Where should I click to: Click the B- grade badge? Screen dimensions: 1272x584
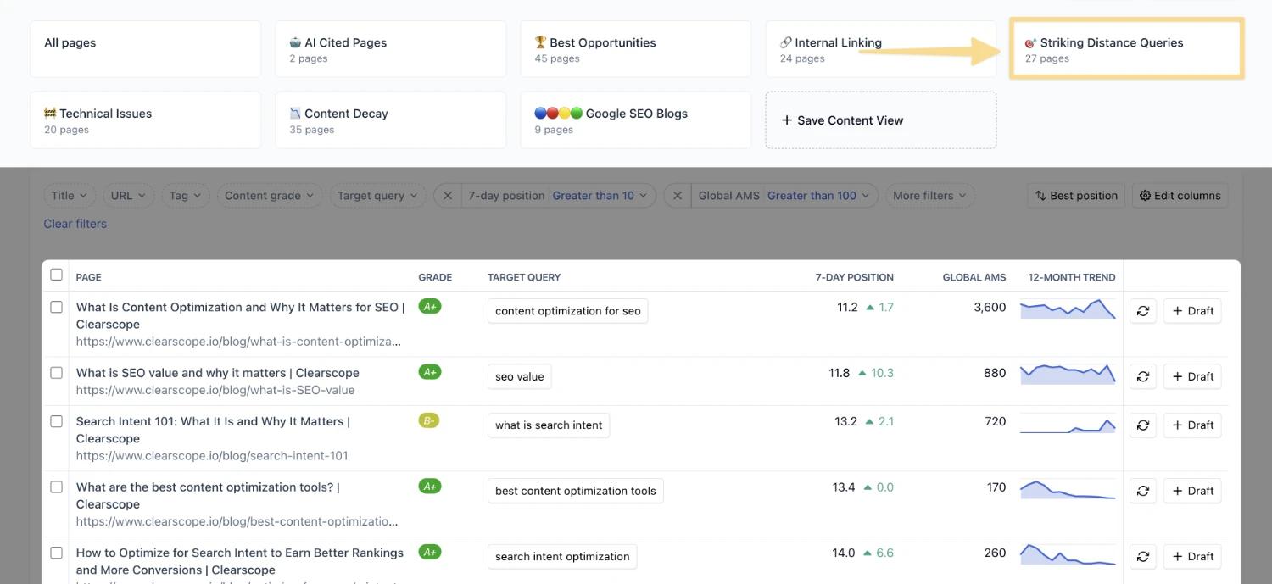click(x=429, y=420)
